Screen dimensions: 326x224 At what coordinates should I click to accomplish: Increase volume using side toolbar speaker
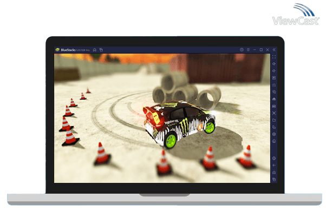click(274, 64)
